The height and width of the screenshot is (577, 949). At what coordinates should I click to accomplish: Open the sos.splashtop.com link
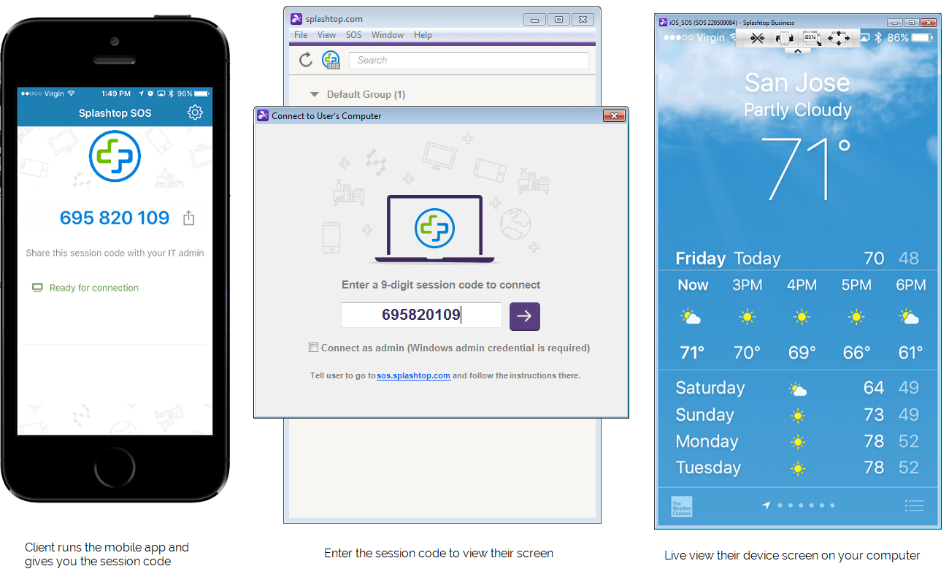coord(414,375)
